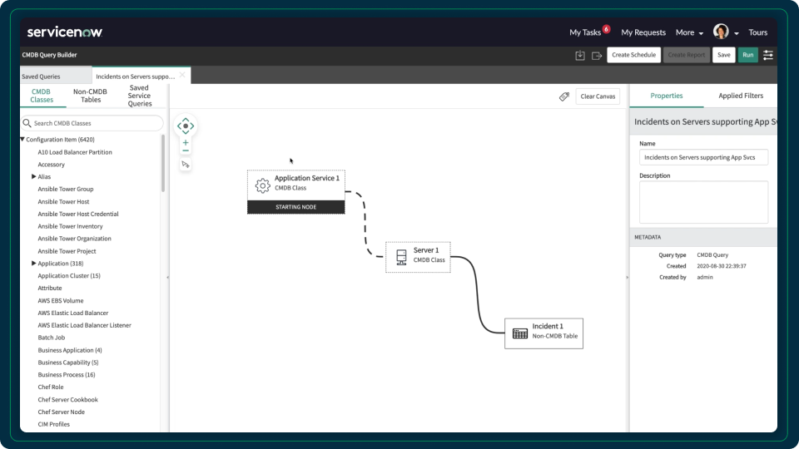Click the Create Schedule button
The width and height of the screenshot is (799, 449).
633,55
